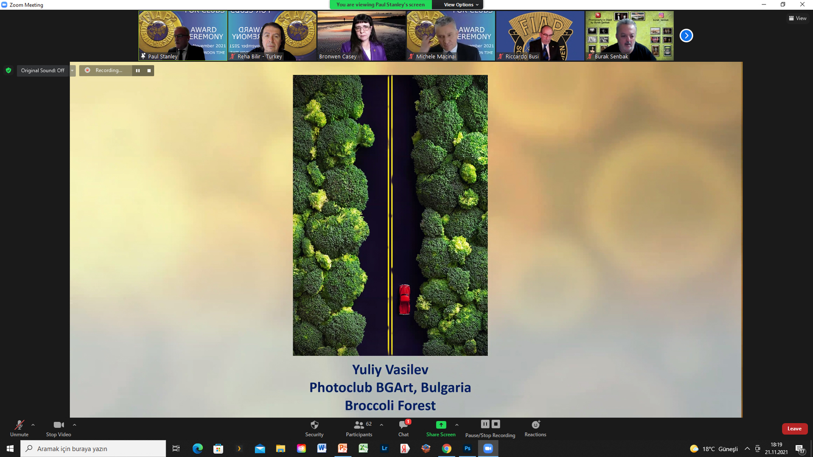Click the Recording... indicator
This screenshot has height=457, width=813.
tap(105, 70)
